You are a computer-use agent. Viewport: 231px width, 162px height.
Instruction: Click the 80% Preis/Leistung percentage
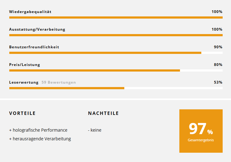coord(218,65)
